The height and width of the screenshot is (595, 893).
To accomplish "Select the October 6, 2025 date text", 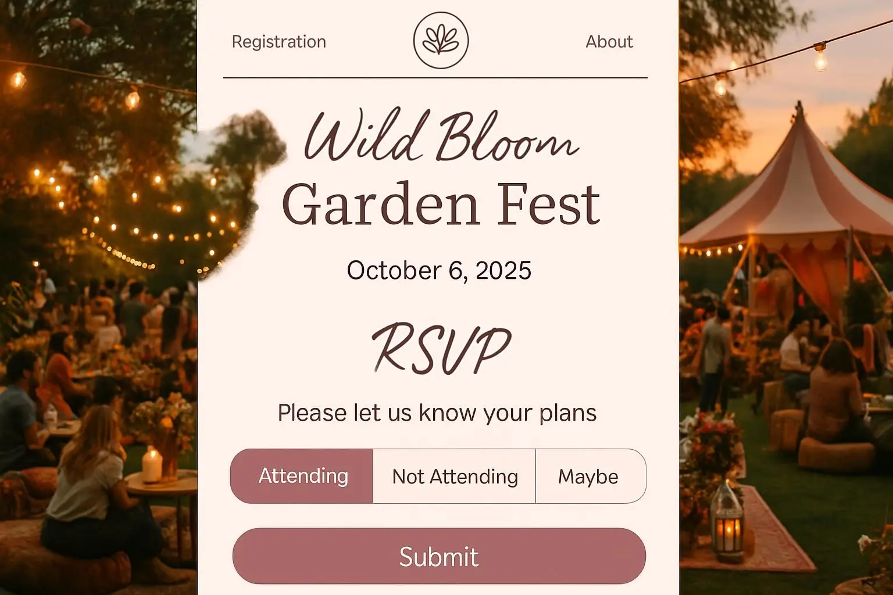I will tap(439, 270).
